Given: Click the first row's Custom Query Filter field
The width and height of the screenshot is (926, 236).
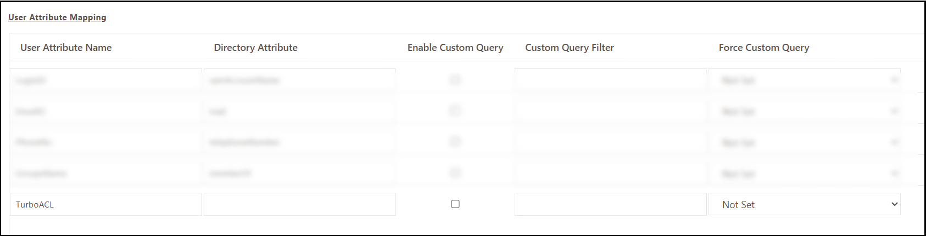Looking at the screenshot, I should [610, 80].
